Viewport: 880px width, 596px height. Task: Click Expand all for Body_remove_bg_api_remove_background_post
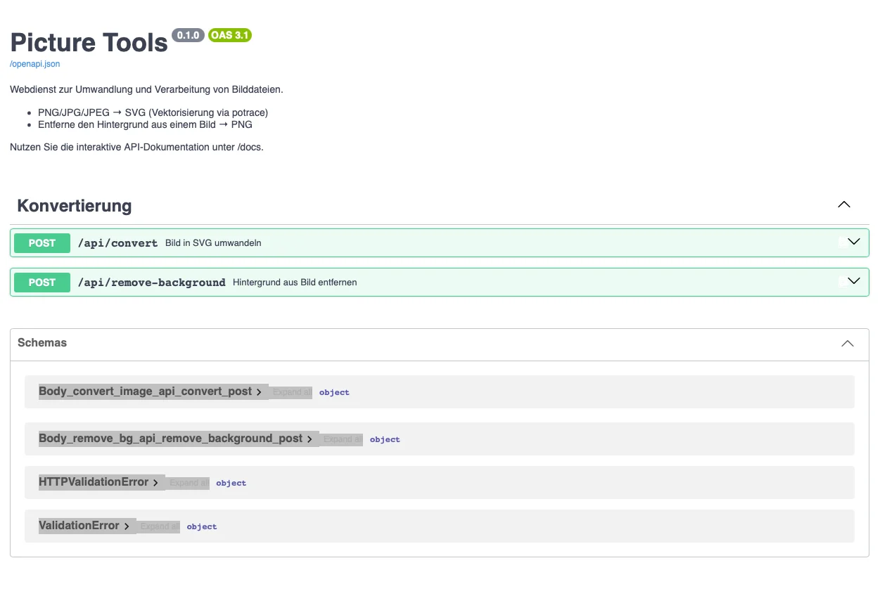tap(343, 439)
